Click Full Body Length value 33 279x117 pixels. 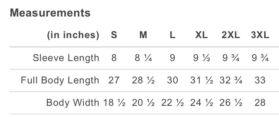[x=260, y=80]
